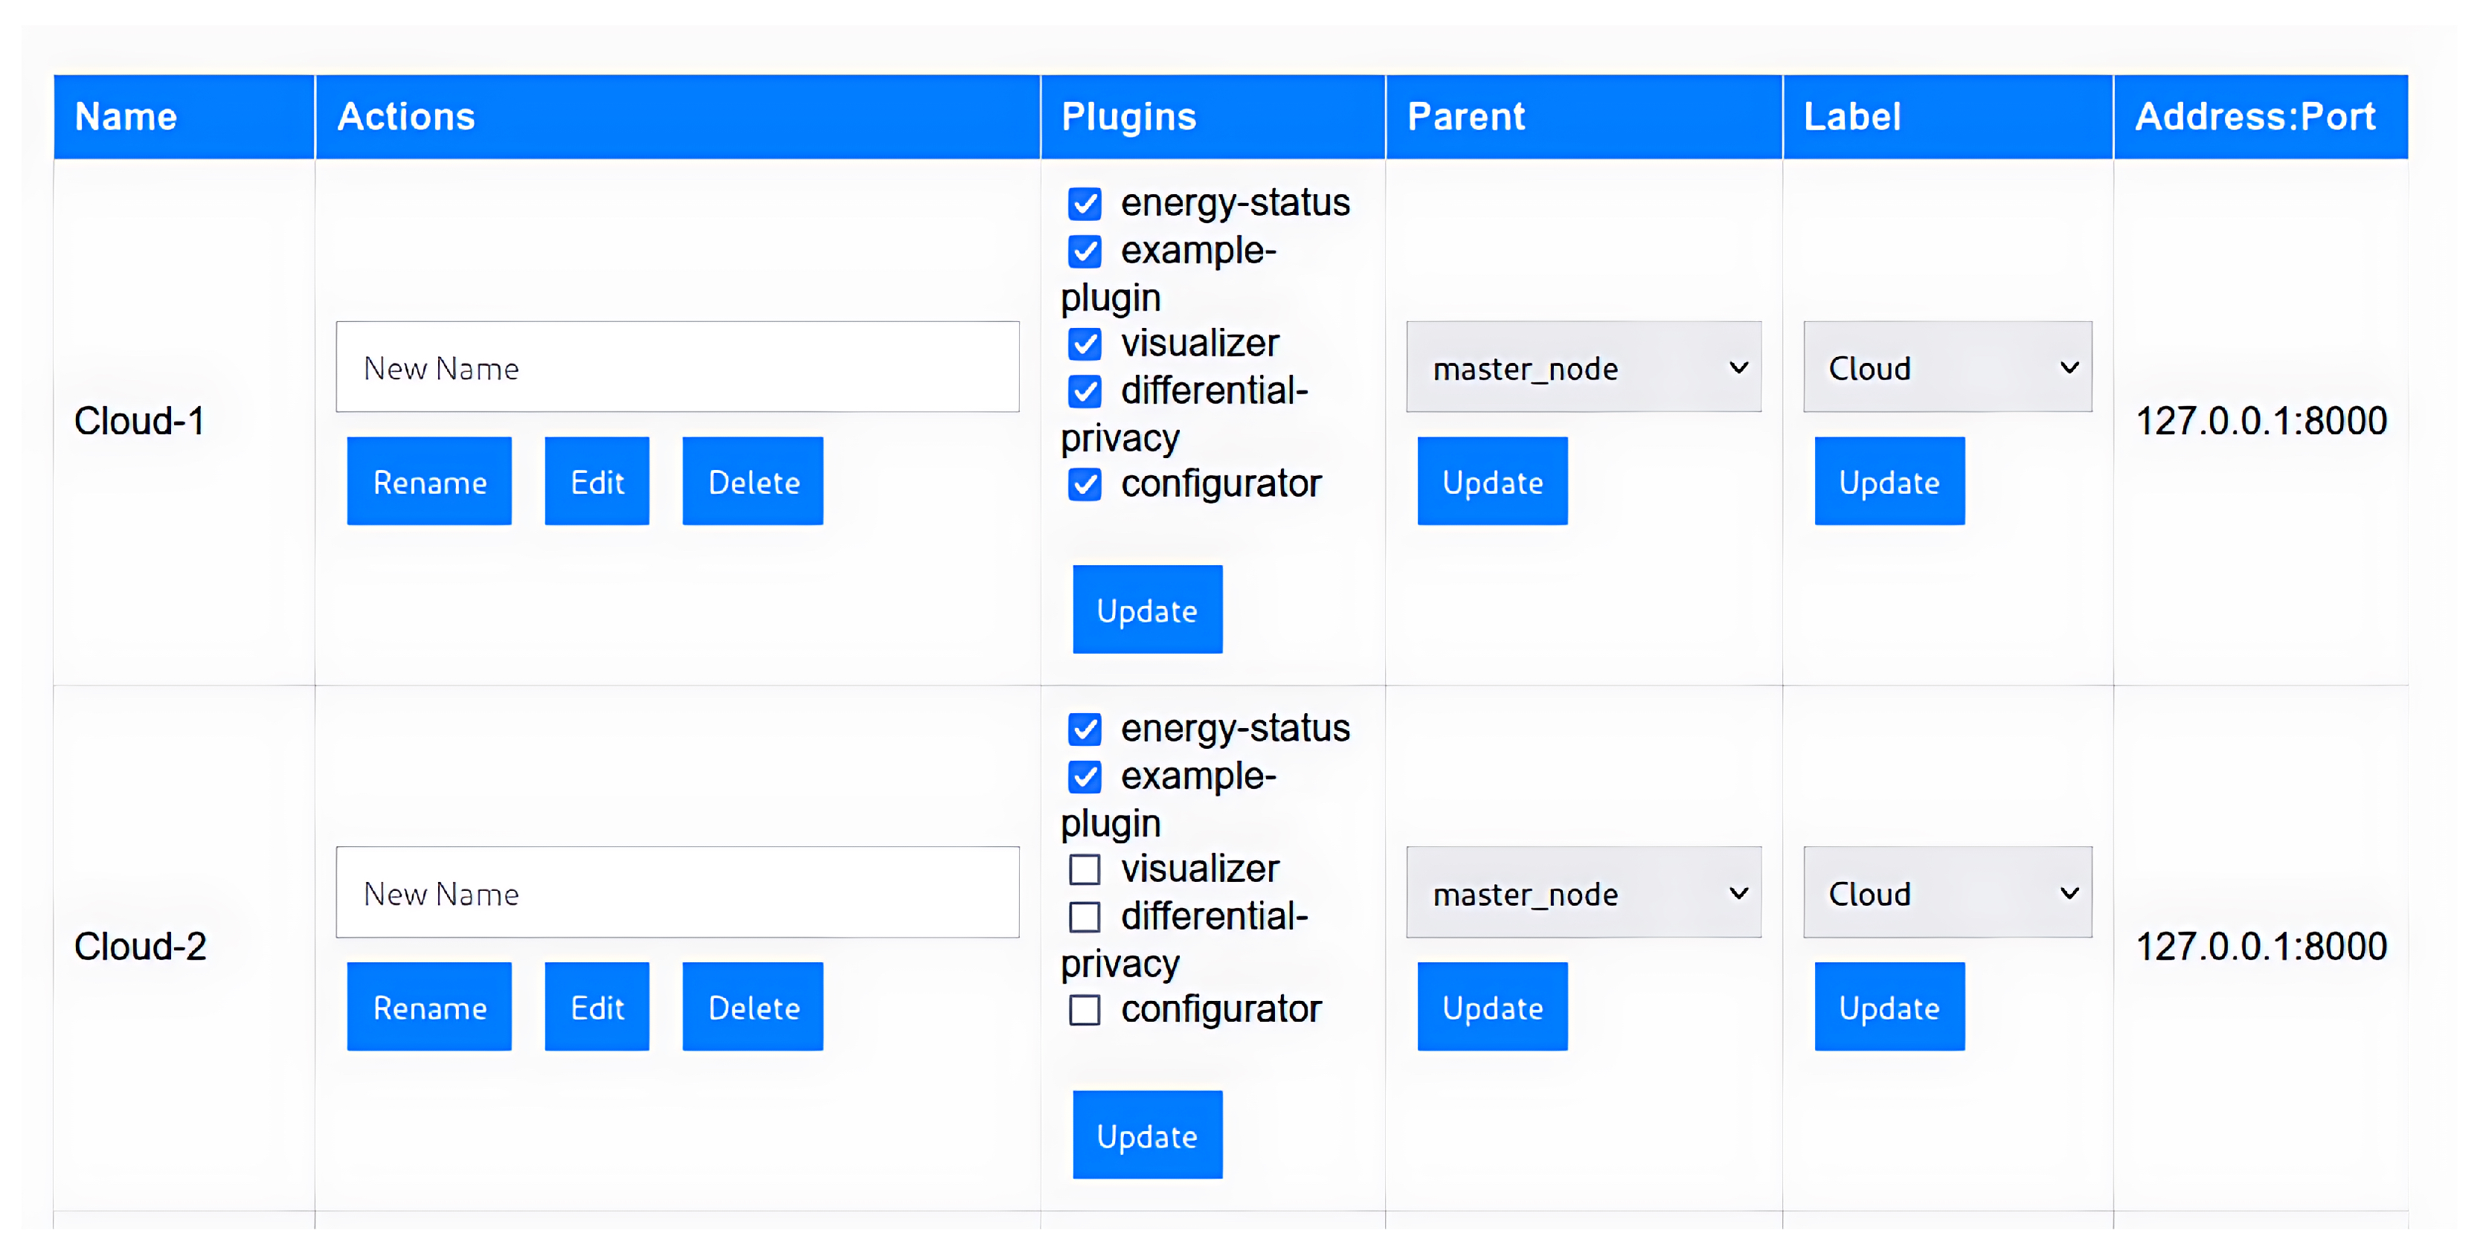2483x1256 pixels.
Task: Check configurator plugin for Cloud-2
Action: pos(1085,1010)
